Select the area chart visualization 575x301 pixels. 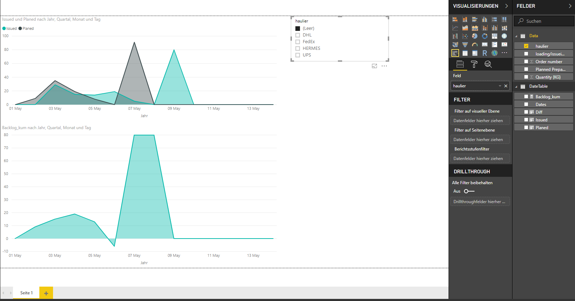465,28
